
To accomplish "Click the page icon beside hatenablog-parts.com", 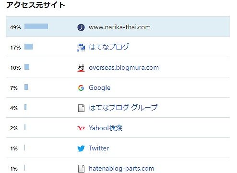I will 81,169.
